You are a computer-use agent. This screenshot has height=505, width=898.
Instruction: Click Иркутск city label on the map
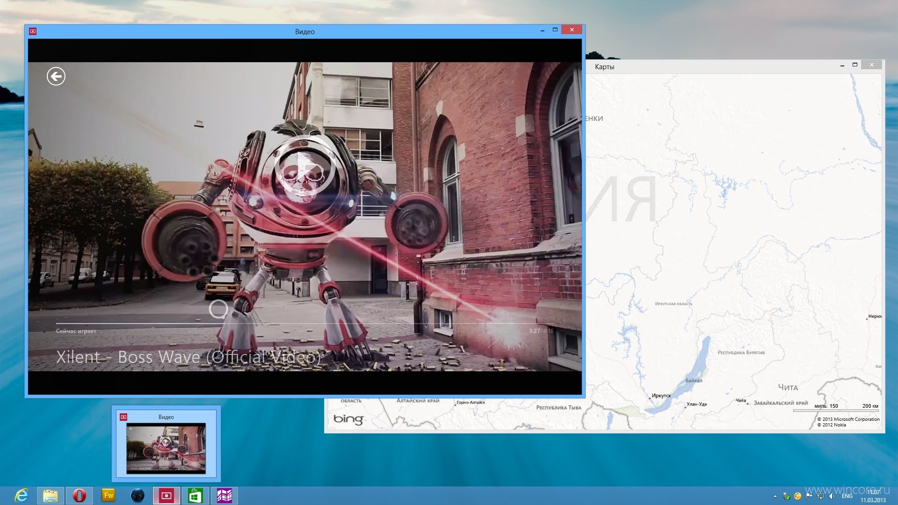pos(661,396)
